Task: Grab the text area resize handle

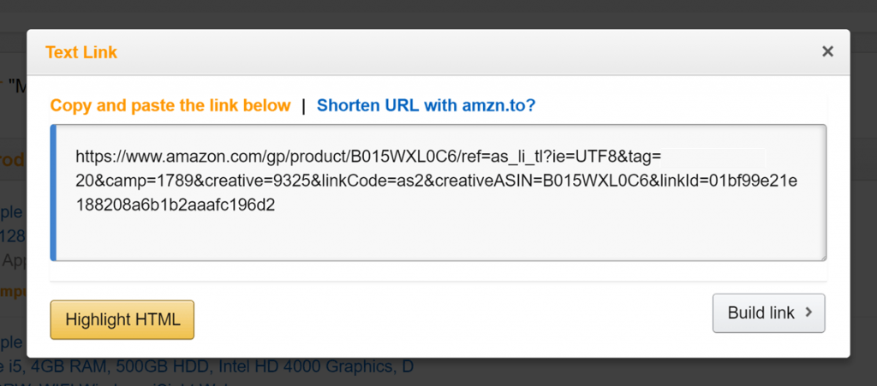Action: [822, 256]
